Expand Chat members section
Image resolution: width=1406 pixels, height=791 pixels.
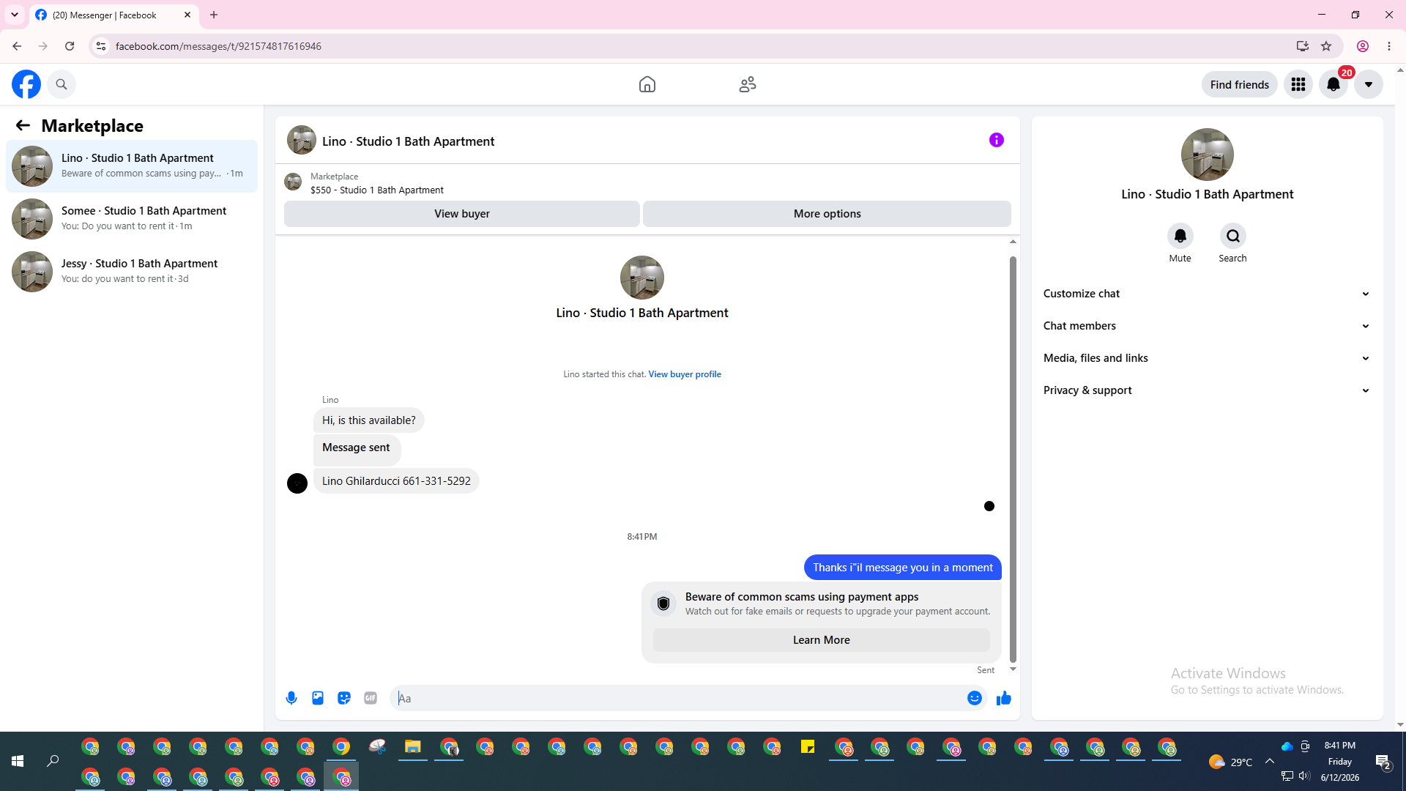click(x=1207, y=326)
